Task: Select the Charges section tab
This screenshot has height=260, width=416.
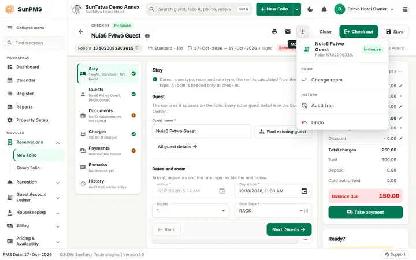Action: [108, 134]
